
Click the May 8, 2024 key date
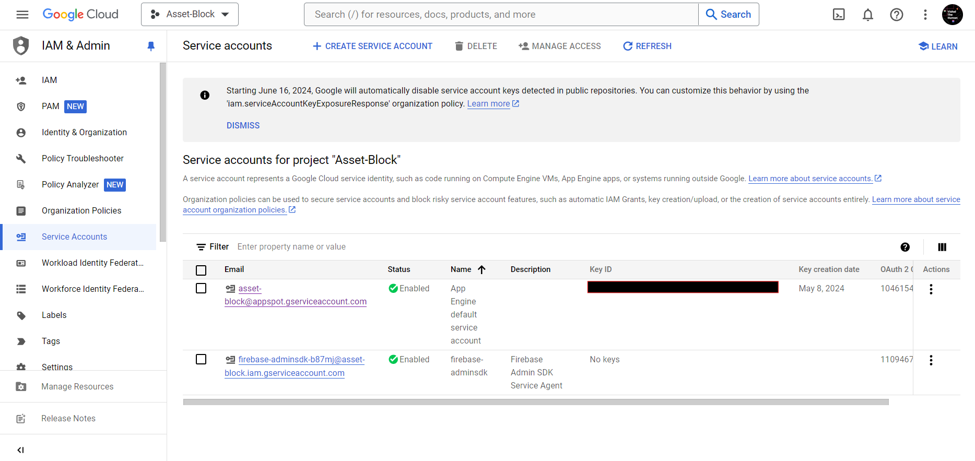tap(821, 289)
